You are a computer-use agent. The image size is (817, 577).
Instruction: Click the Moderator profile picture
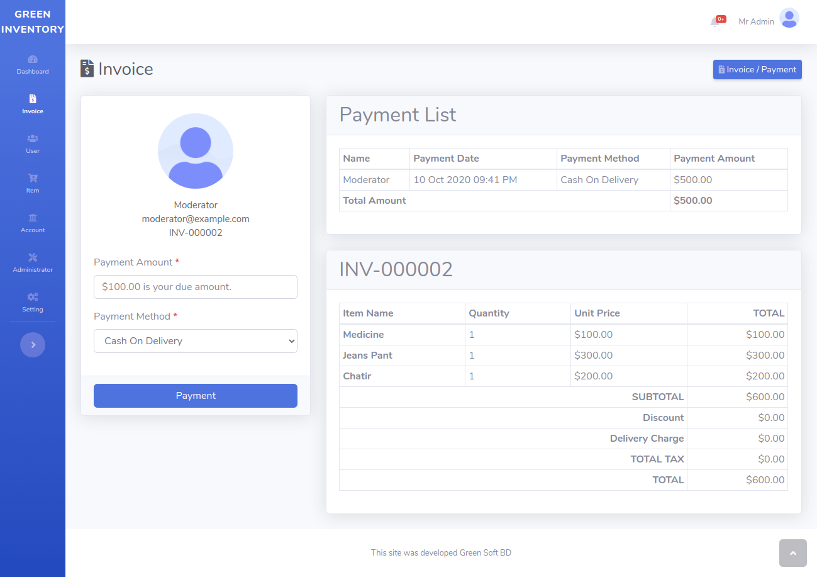tap(195, 151)
